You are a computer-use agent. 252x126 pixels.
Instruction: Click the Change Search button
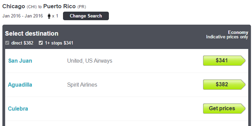(x=86, y=16)
